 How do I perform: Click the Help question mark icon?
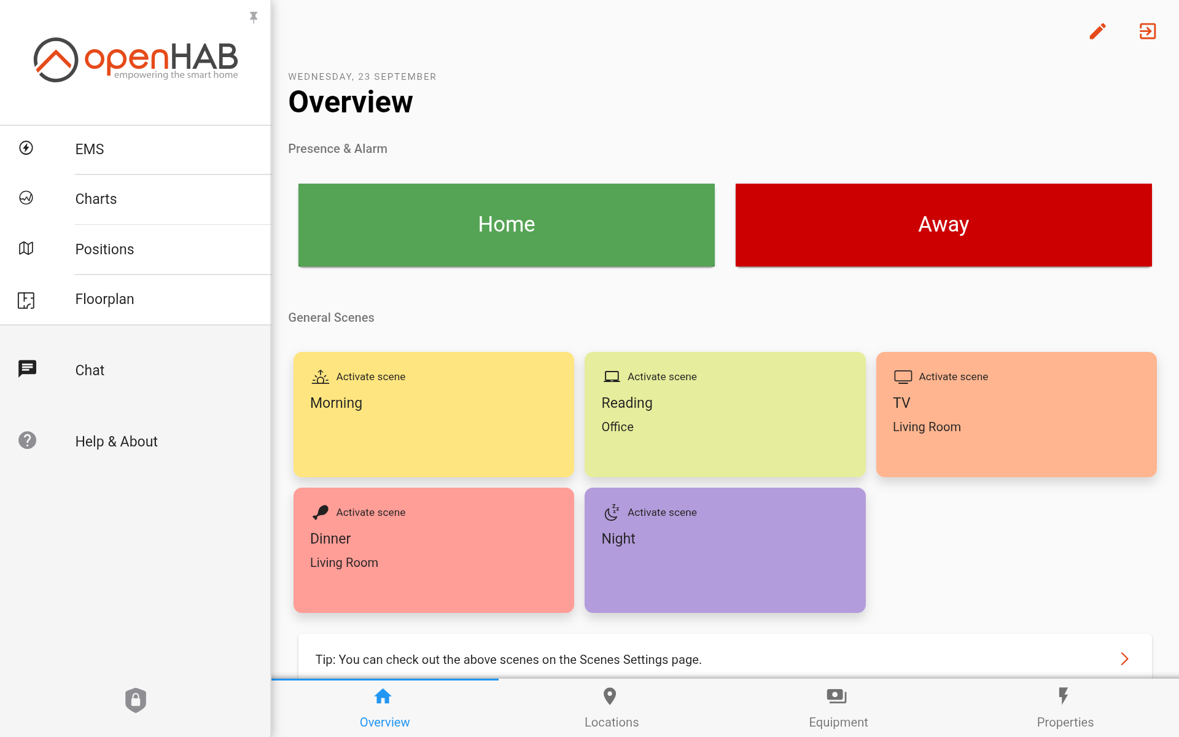click(x=27, y=440)
